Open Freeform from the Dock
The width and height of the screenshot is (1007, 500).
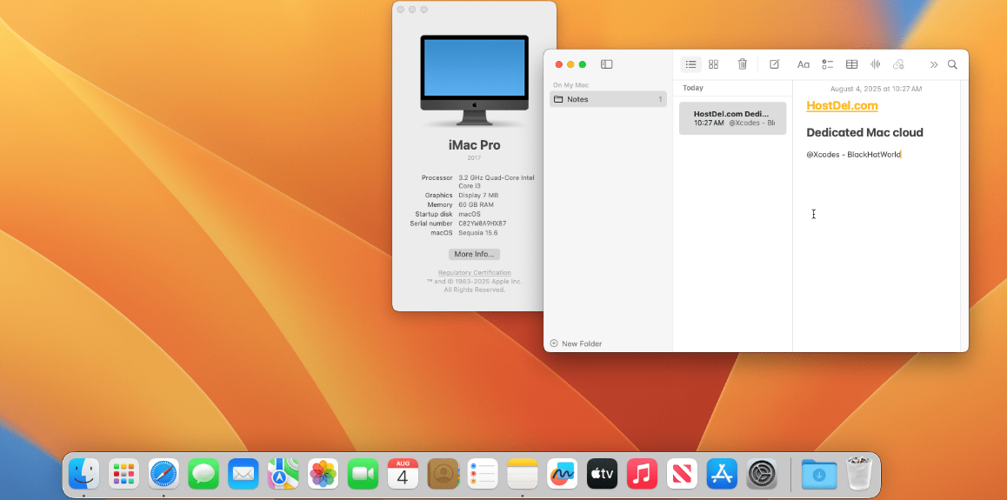coord(562,474)
